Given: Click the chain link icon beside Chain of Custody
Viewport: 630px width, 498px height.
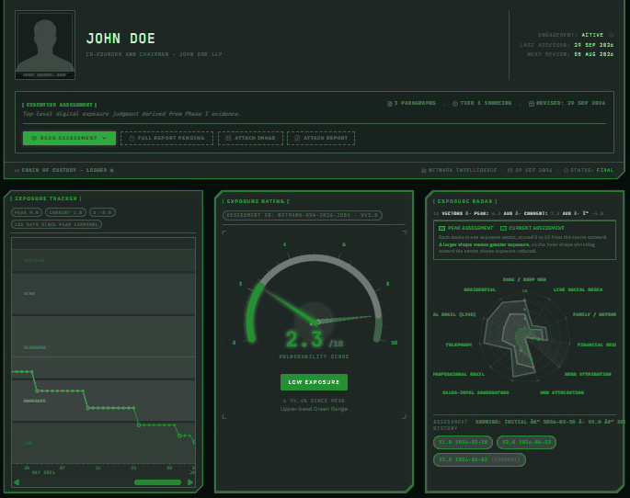Looking at the screenshot, I should pos(17,171).
